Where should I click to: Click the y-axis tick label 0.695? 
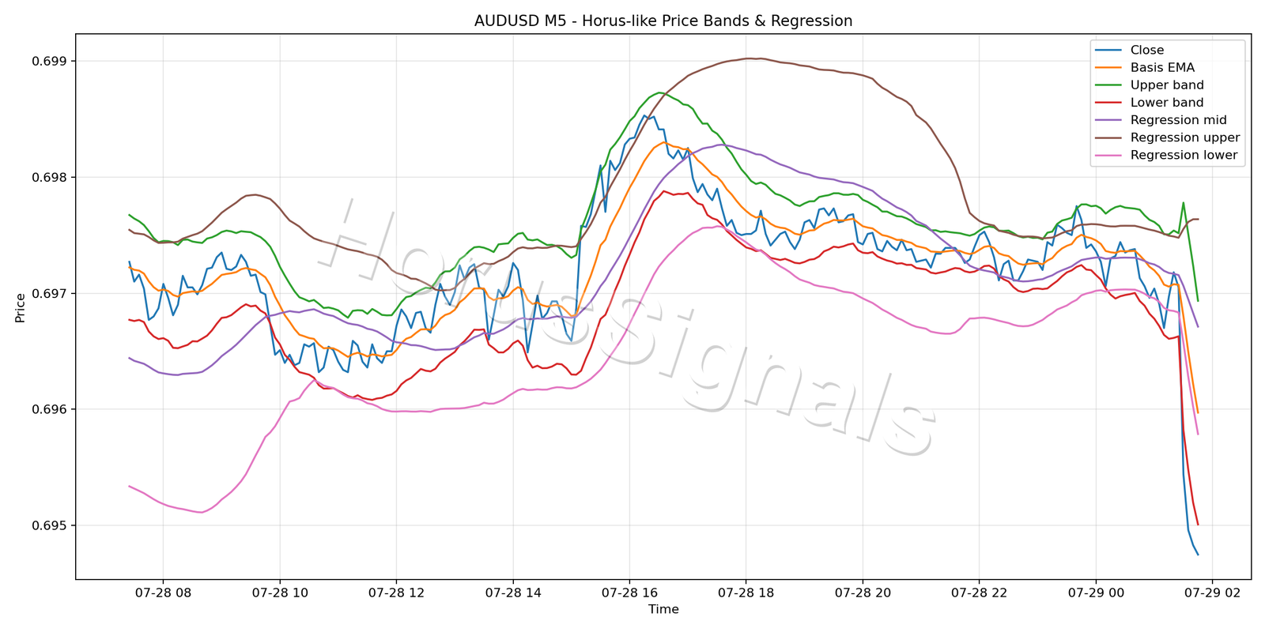coord(50,526)
